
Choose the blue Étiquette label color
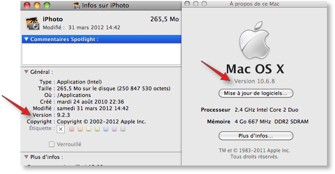point(106,129)
